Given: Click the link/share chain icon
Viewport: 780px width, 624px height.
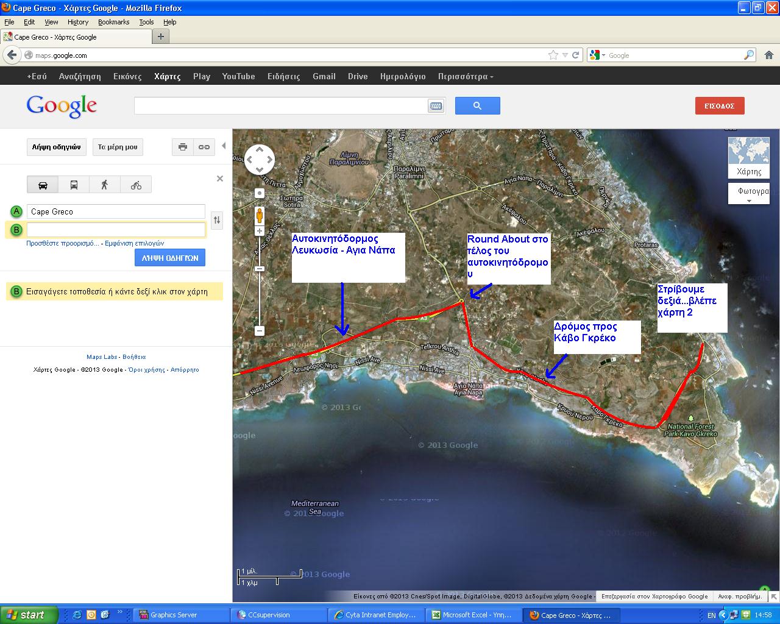Looking at the screenshot, I should pyautogui.click(x=204, y=147).
